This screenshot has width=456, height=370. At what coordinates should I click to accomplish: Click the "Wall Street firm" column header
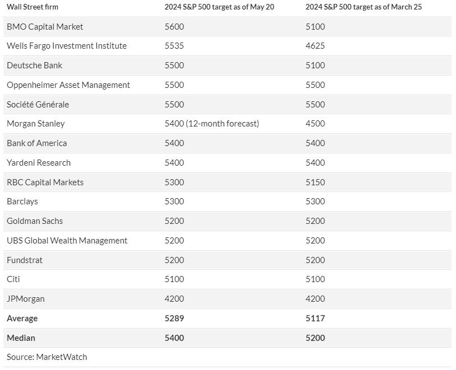32,7
